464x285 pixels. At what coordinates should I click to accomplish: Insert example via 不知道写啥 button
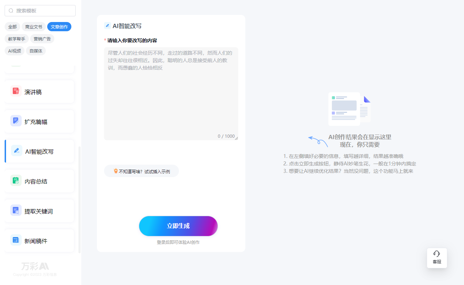click(141, 171)
